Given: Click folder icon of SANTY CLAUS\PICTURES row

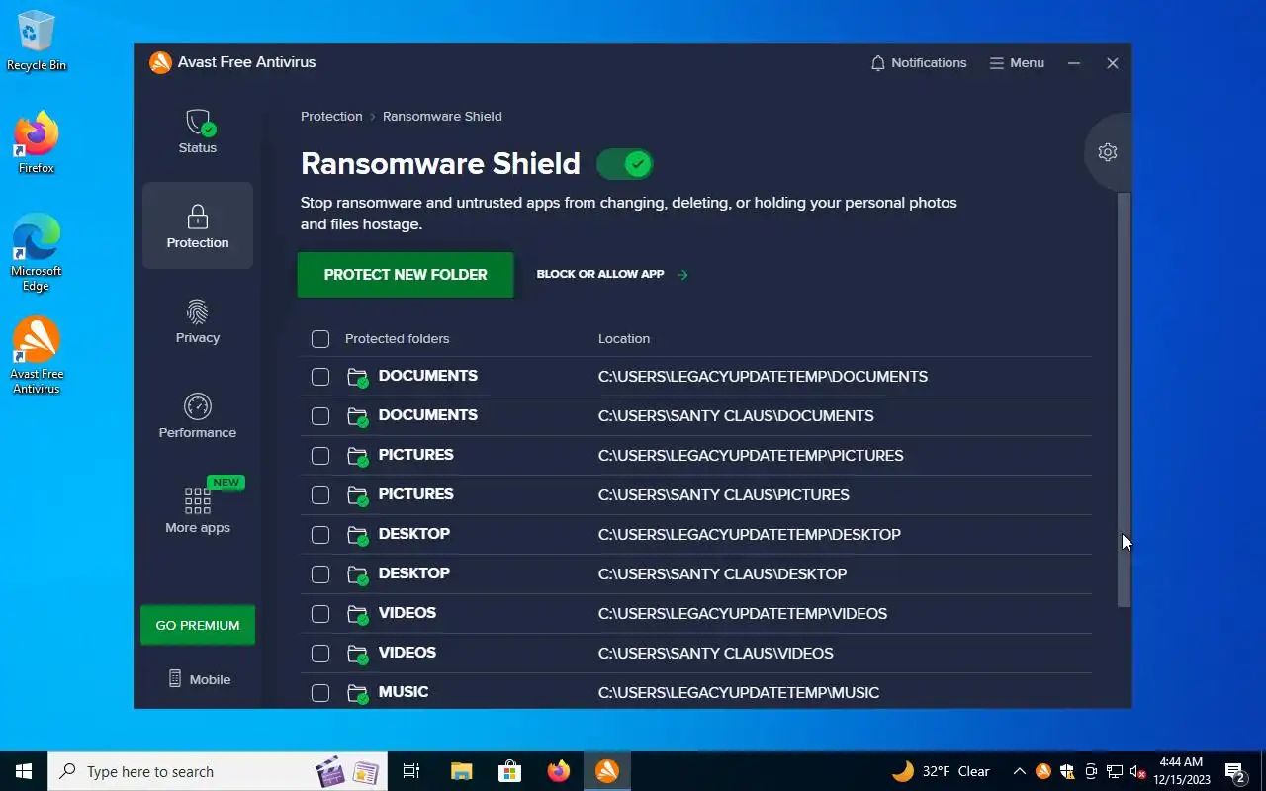Looking at the screenshot, I should (x=358, y=495).
